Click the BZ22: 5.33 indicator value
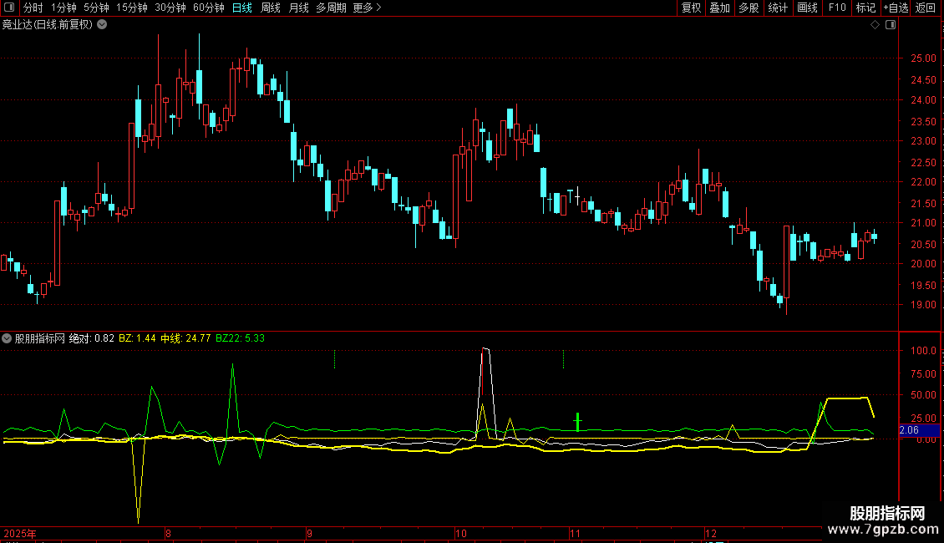This screenshot has height=543, width=944. [x=241, y=338]
